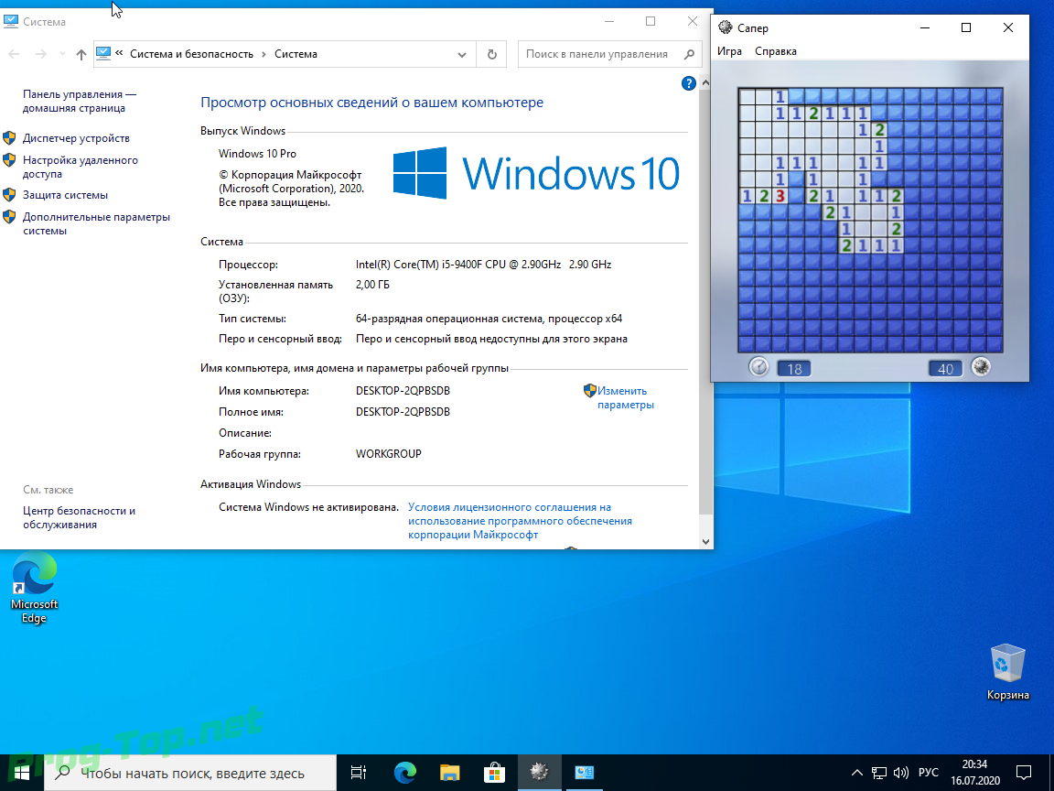The height and width of the screenshot is (791, 1054).
Task: Open the Игра menu in Minesweeper
Action: click(729, 51)
